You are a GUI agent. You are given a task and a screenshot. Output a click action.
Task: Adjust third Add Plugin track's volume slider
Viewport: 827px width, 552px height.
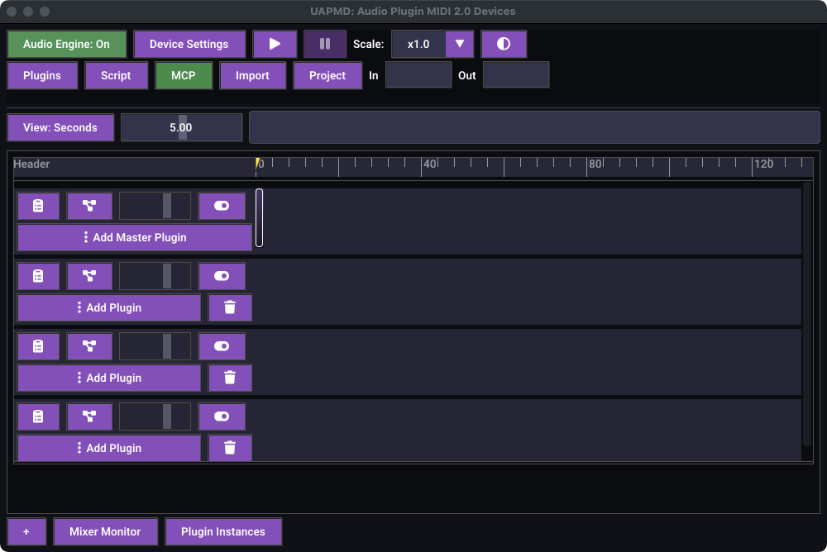tap(155, 416)
